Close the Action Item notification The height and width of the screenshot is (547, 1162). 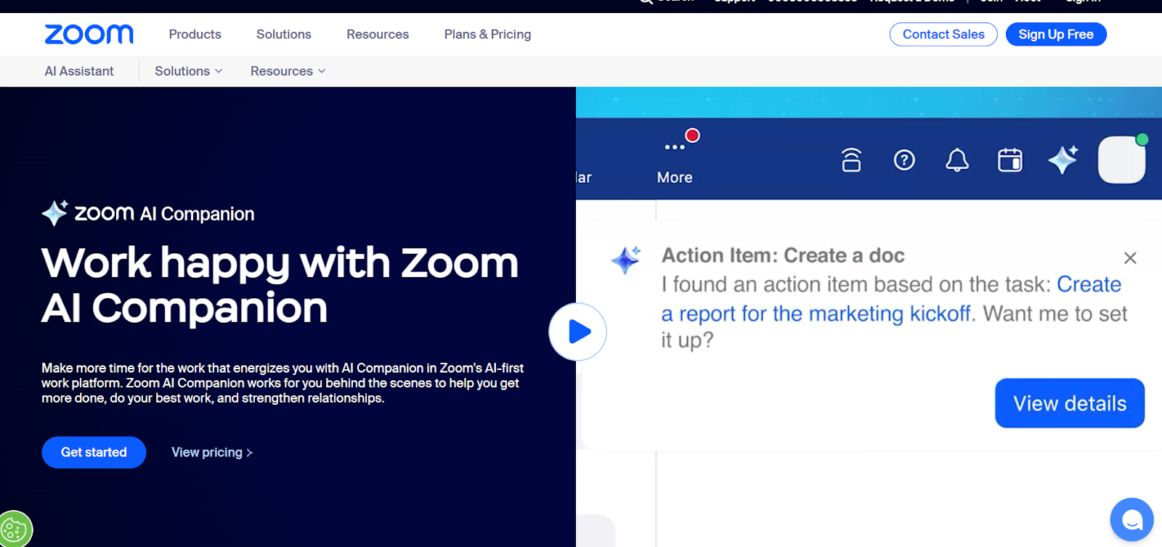tap(1130, 258)
